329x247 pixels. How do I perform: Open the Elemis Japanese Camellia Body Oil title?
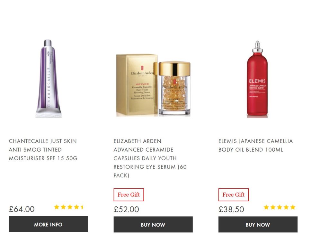click(255, 145)
